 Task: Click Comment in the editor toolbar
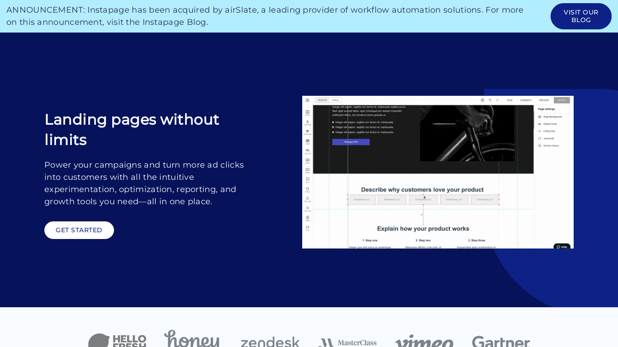526,100
